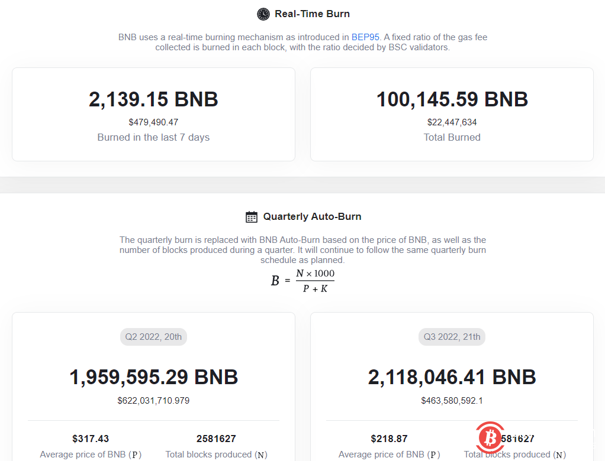Click the 1,959,595.29 BNB figure
This screenshot has width=605, height=461.
point(153,377)
